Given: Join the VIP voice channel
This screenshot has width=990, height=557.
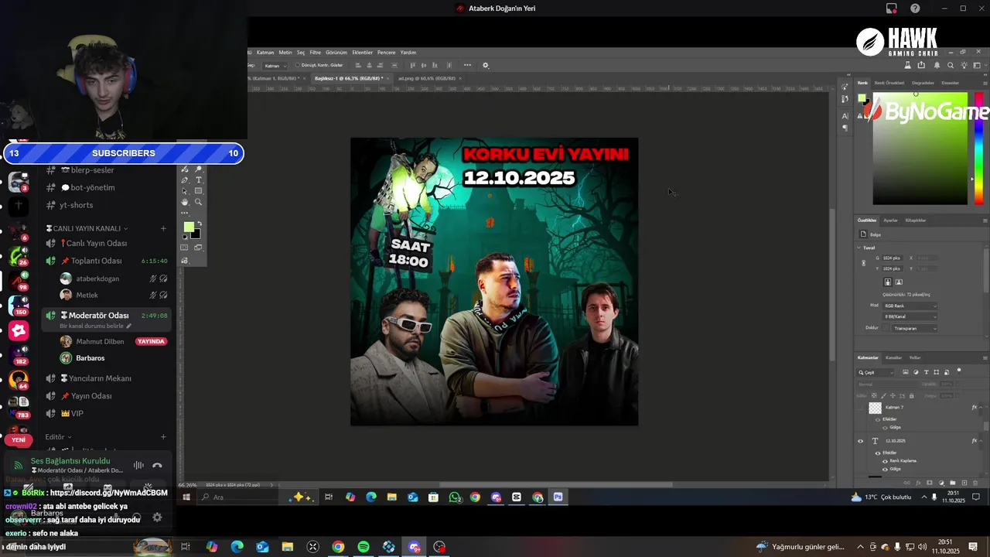Looking at the screenshot, I should click(77, 413).
